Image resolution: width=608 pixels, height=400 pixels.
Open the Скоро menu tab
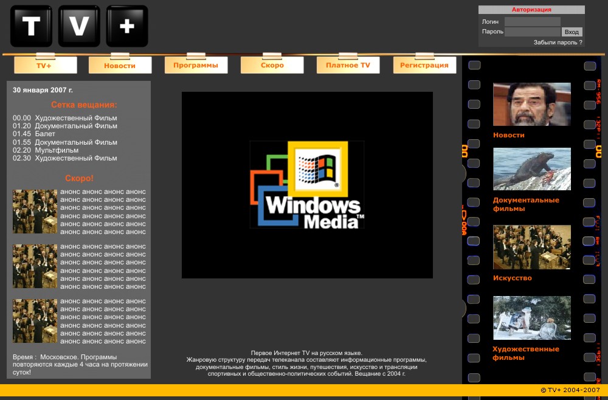point(272,65)
